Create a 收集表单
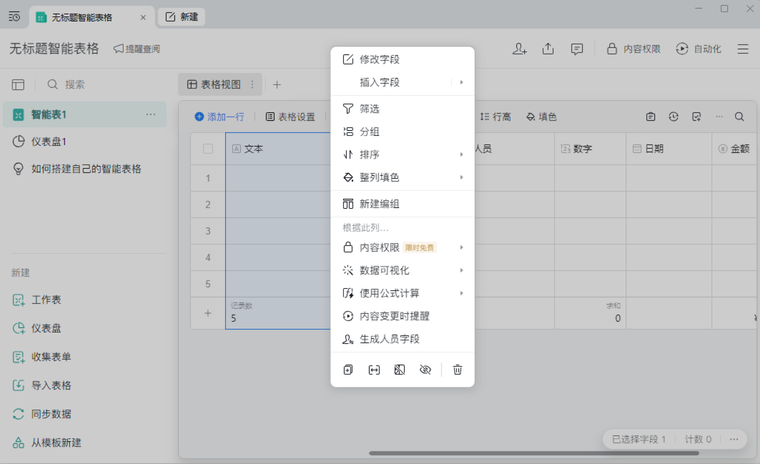760x464 pixels. tap(42, 357)
